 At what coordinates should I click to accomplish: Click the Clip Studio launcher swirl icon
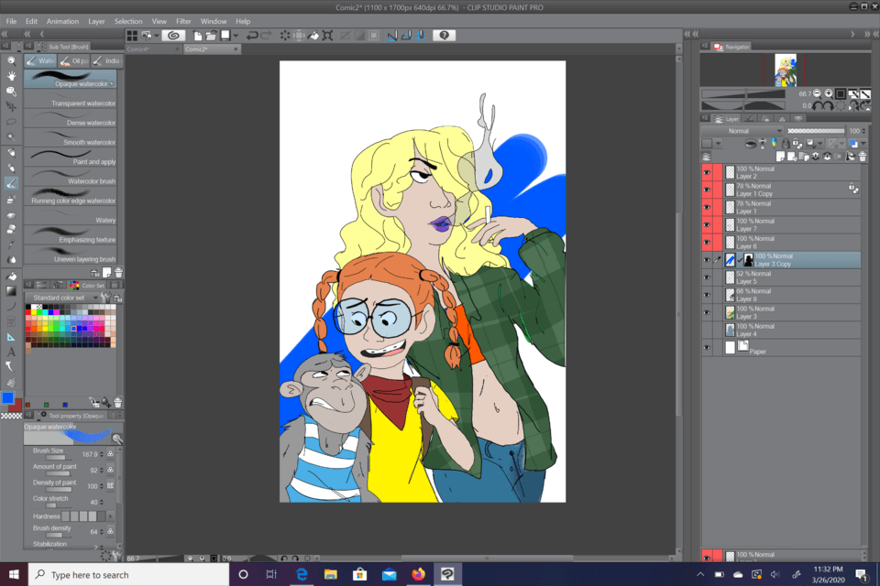click(x=173, y=36)
